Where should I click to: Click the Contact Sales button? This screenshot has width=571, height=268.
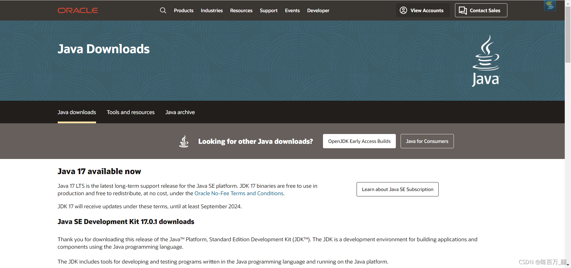point(481,10)
